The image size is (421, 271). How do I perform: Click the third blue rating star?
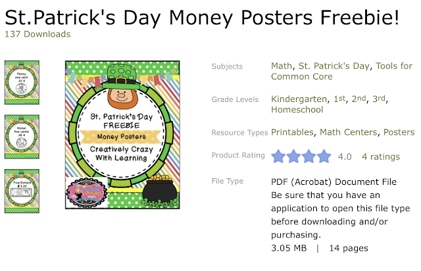309,157
